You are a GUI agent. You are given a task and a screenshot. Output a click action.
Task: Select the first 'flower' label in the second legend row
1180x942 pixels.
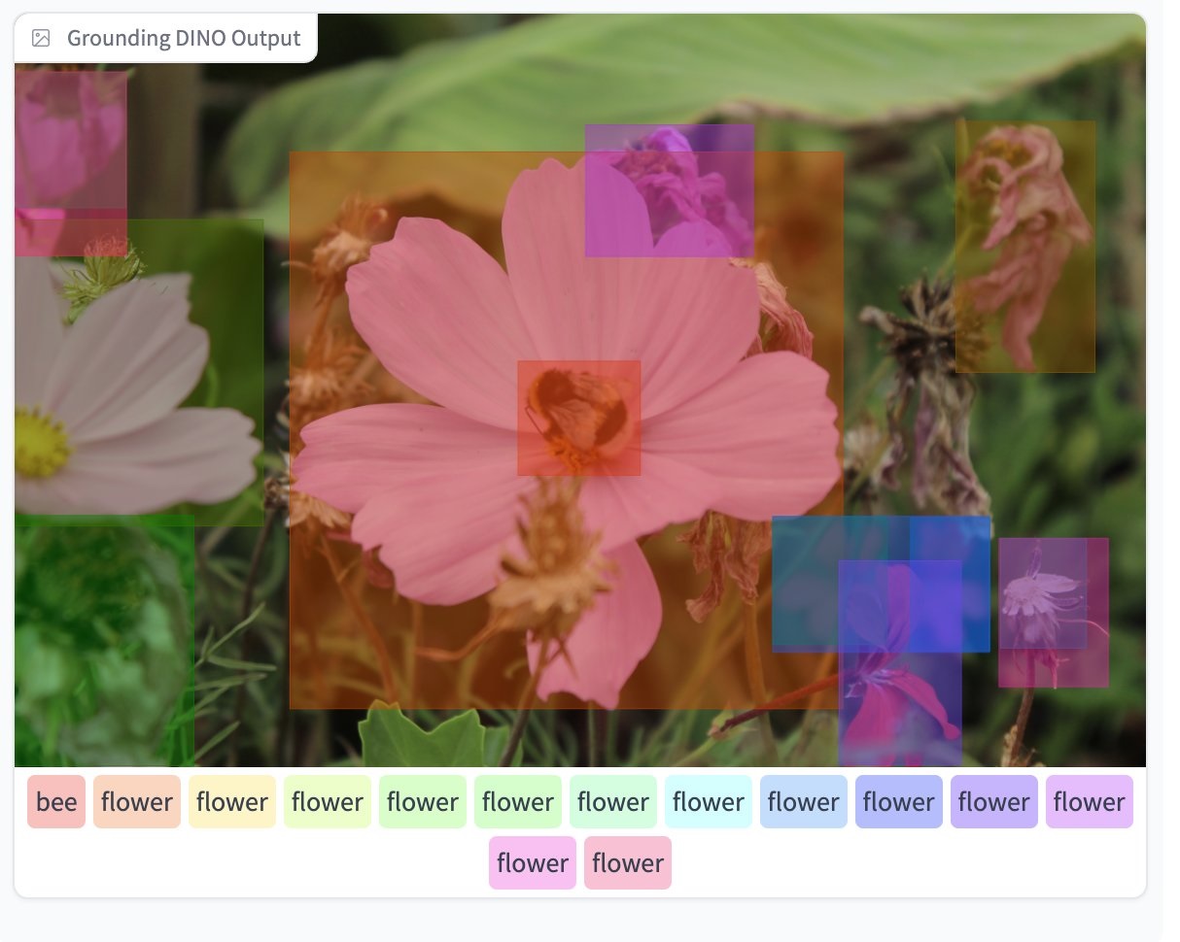[x=533, y=863]
